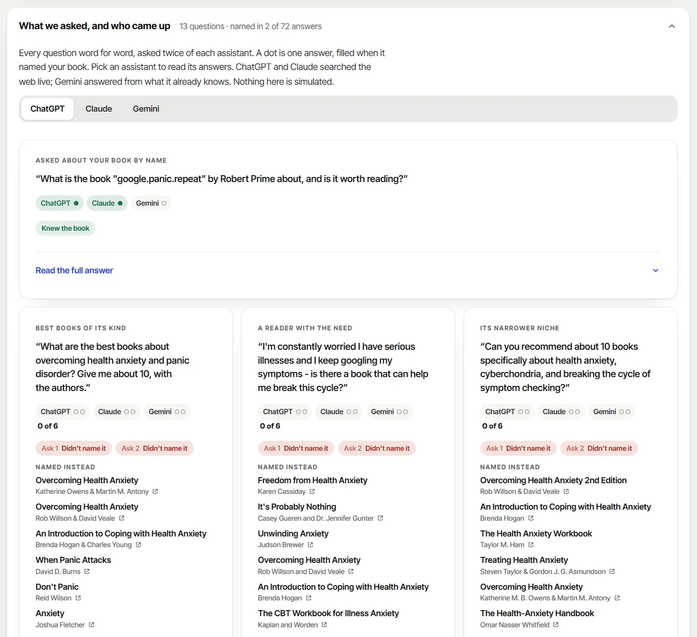Click the Read the full answer link
This screenshot has width=697, height=637.
74,271
